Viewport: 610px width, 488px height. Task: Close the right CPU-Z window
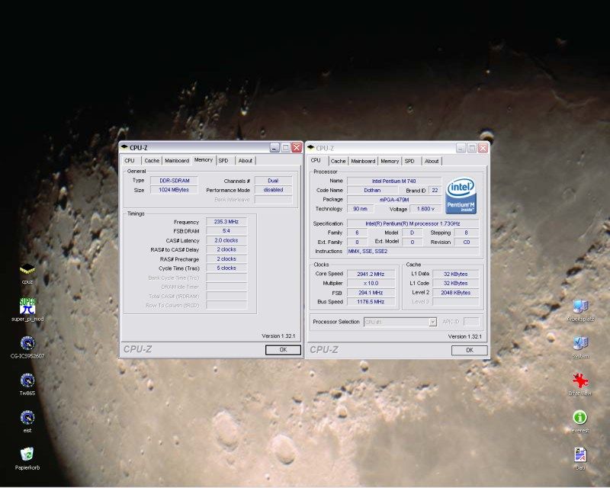coord(483,148)
